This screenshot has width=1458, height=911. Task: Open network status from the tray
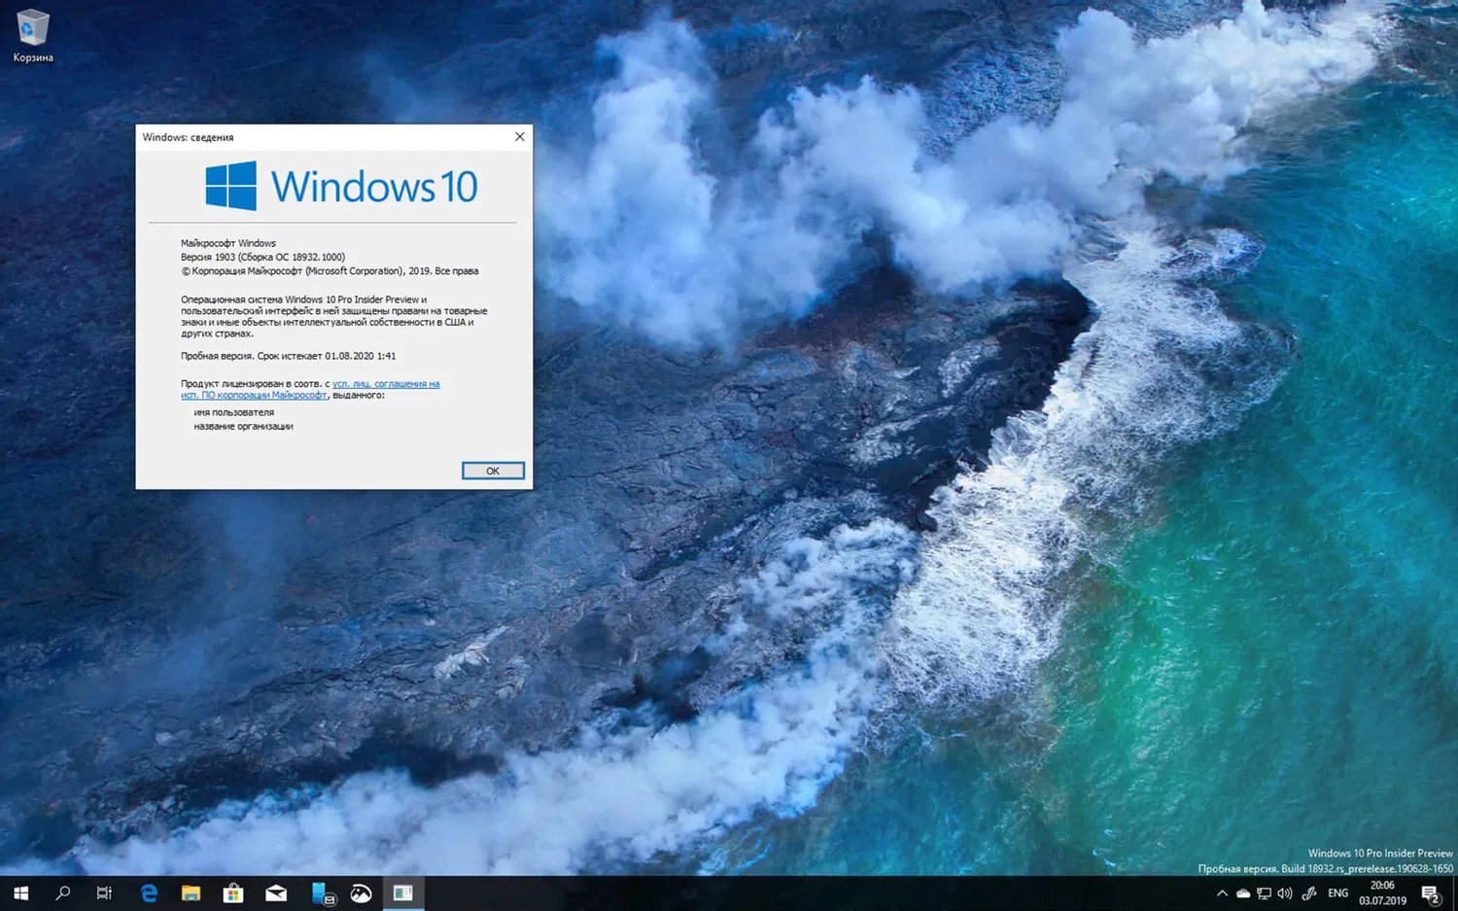click(x=1263, y=893)
